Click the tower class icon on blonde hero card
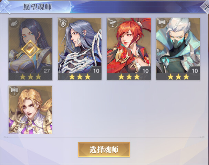The width and height of the screenshot is (209, 165). (14, 91)
